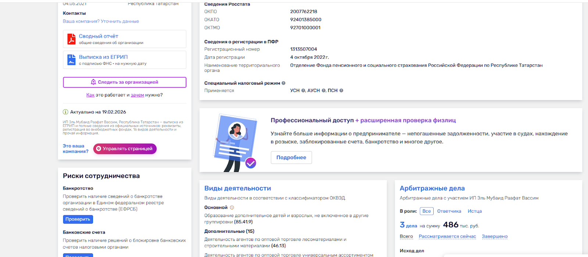The image size is (588, 257).
Task: Click Проверить button under Банкротство
Action: pos(78,219)
